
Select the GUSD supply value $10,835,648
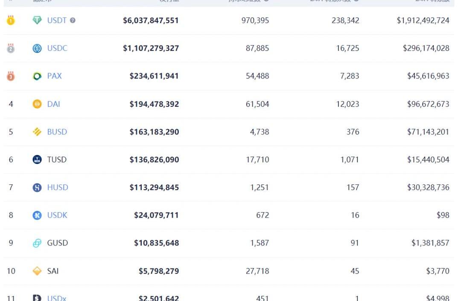point(156,243)
